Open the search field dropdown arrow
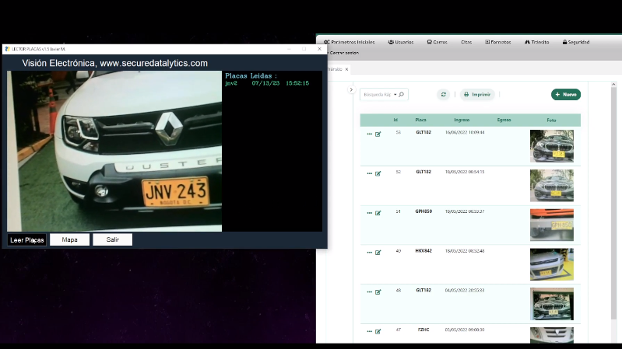Screen dimensions: 622x349 tap(395, 95)
